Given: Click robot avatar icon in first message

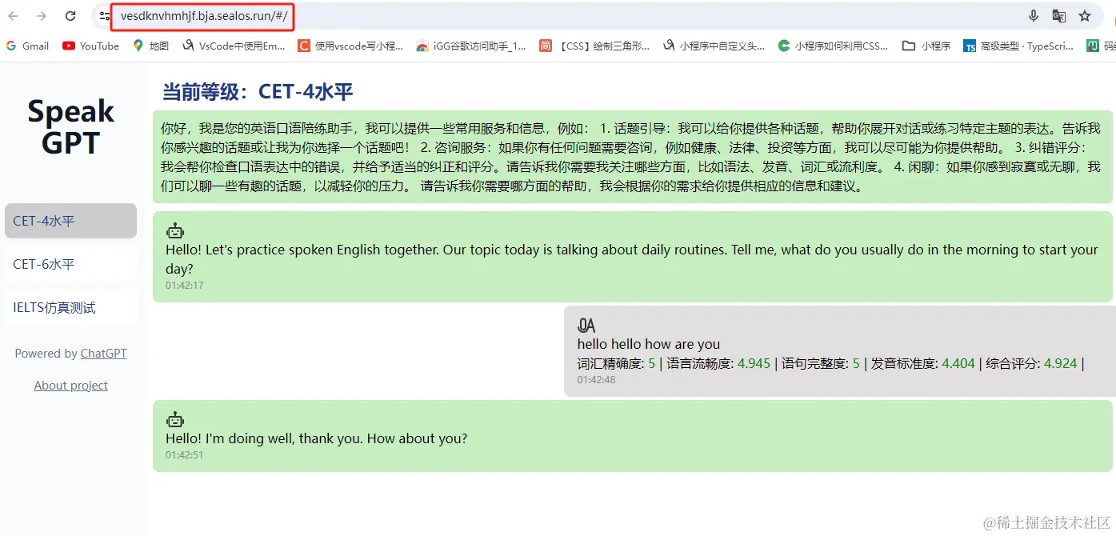Looking at the screenshot, I should [175, 231].
